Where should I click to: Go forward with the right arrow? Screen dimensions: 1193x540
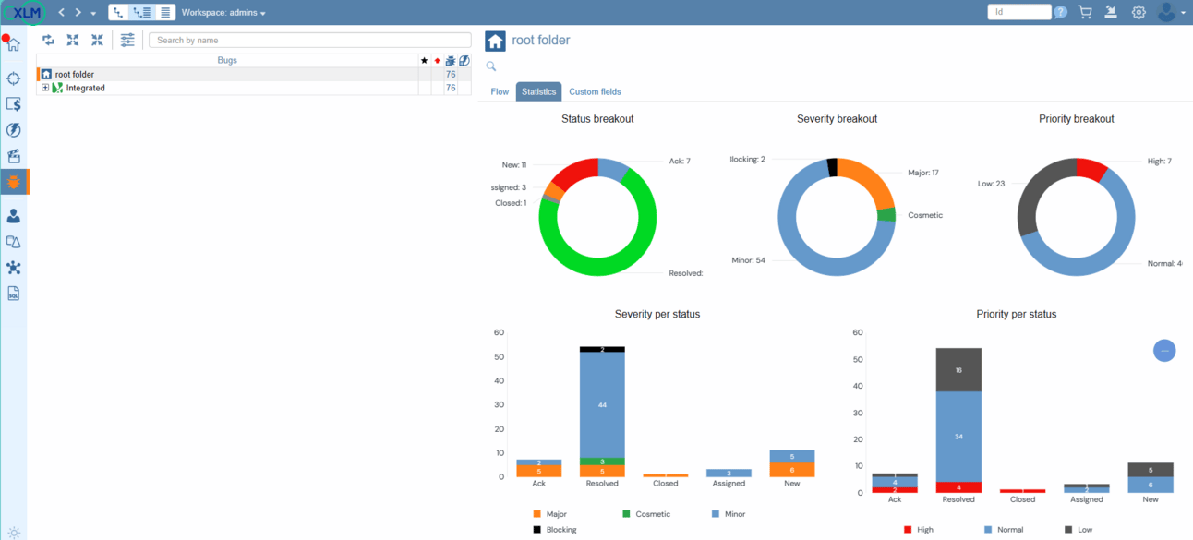click(78, 13)
